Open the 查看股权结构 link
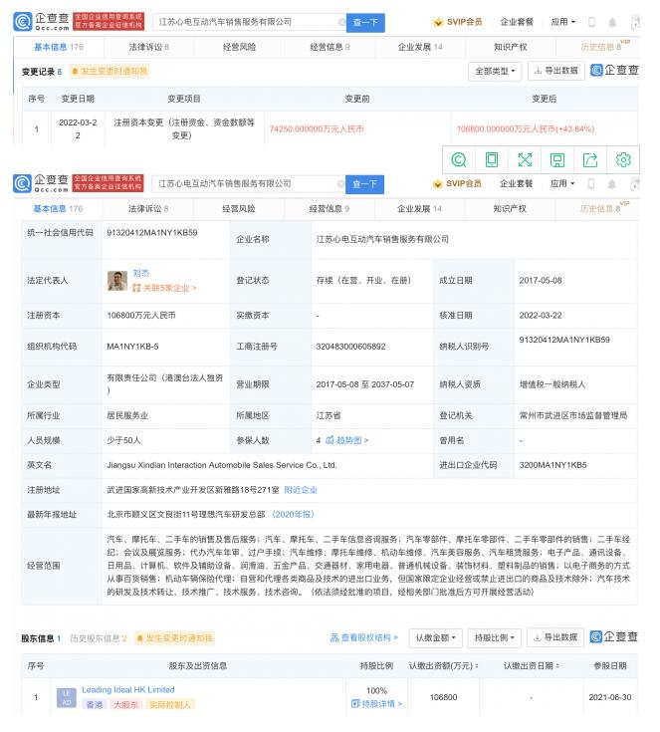The height and width of the screenshot is (732, 660). click(x=364, y=637)
